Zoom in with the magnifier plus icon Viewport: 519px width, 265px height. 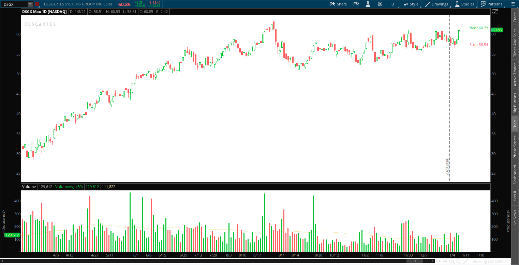pyautogui.click(x=452, y=261)
